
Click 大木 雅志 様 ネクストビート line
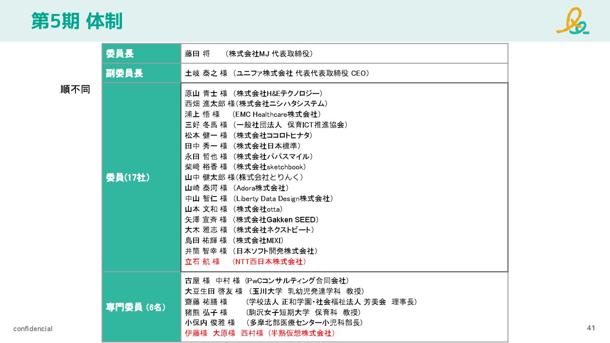pyautogui.click(x=250, y=230)
